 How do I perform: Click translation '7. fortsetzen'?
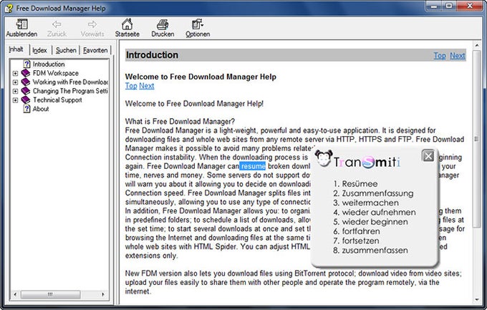pos(356,241)
